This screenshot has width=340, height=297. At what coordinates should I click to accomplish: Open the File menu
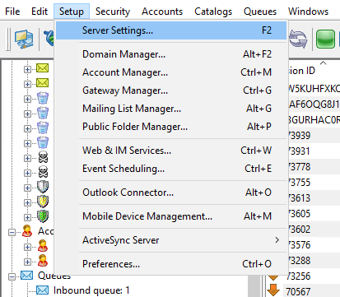[x=12, y=12]
